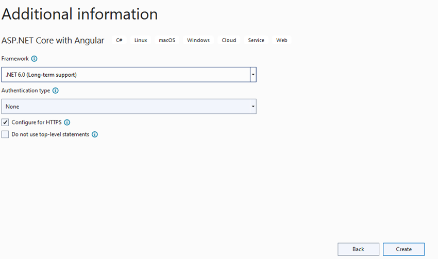The height and width of the screenshot is (259, 438).
Task: Click the Configure for HTTPS label text
Action: point(37,123)
